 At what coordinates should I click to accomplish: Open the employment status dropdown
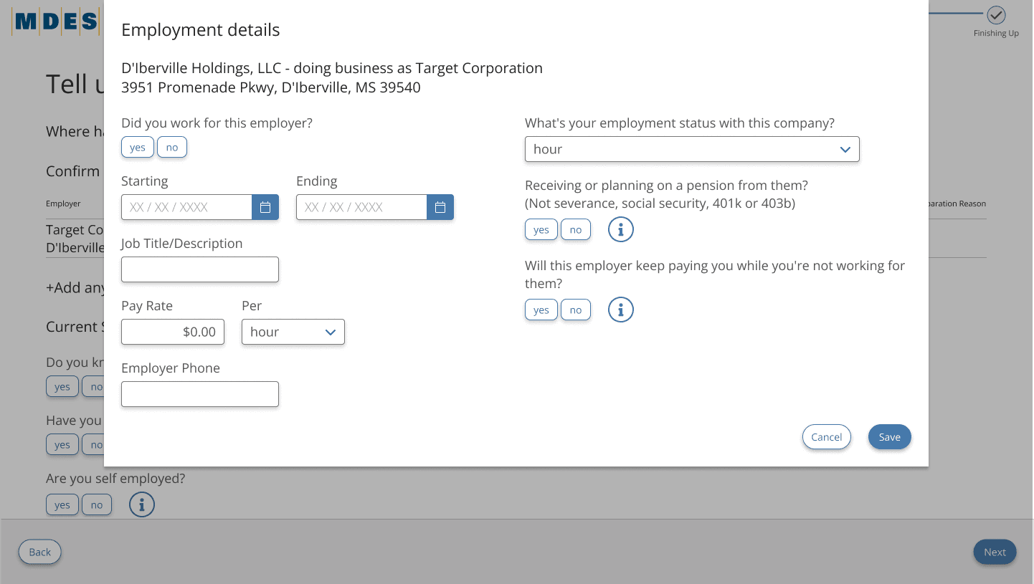(692, 149)
